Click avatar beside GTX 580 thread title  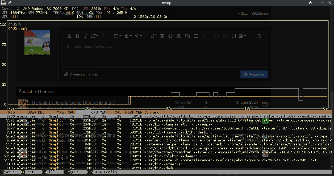23,104
